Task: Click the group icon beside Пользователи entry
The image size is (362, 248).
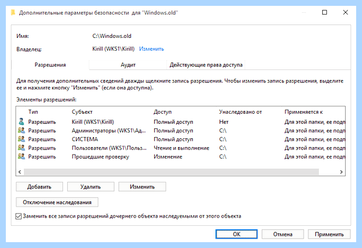Action: [21, 148]
